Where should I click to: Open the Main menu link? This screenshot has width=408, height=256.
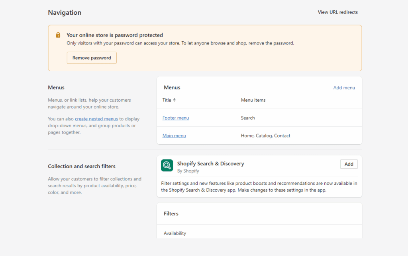[x=174, y=136]
